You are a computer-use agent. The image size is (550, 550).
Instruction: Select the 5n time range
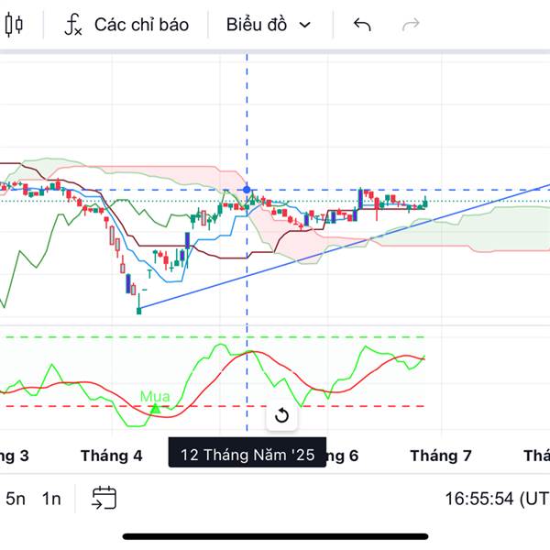(x=16, y=499)
